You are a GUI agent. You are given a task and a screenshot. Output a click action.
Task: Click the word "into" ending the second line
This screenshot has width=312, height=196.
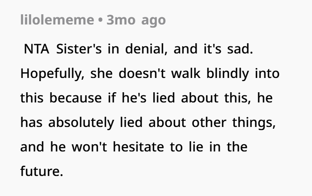point(267,73)
